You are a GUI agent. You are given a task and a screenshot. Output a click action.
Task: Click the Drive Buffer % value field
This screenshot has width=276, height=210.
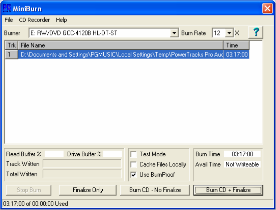(x=112, y=154)
